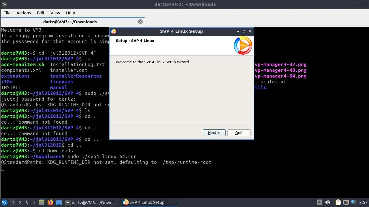Click 'sudo ./svp4-linux-64.run' command text

coord(102,156)
